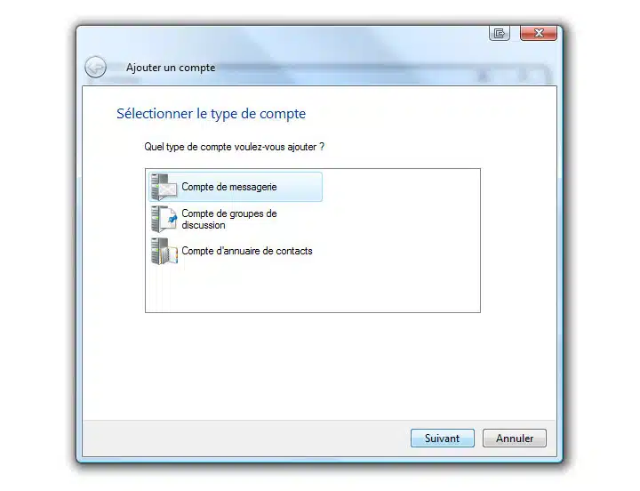
Task: Click the Sélectionner le type de compte heading
Action: 211,114
